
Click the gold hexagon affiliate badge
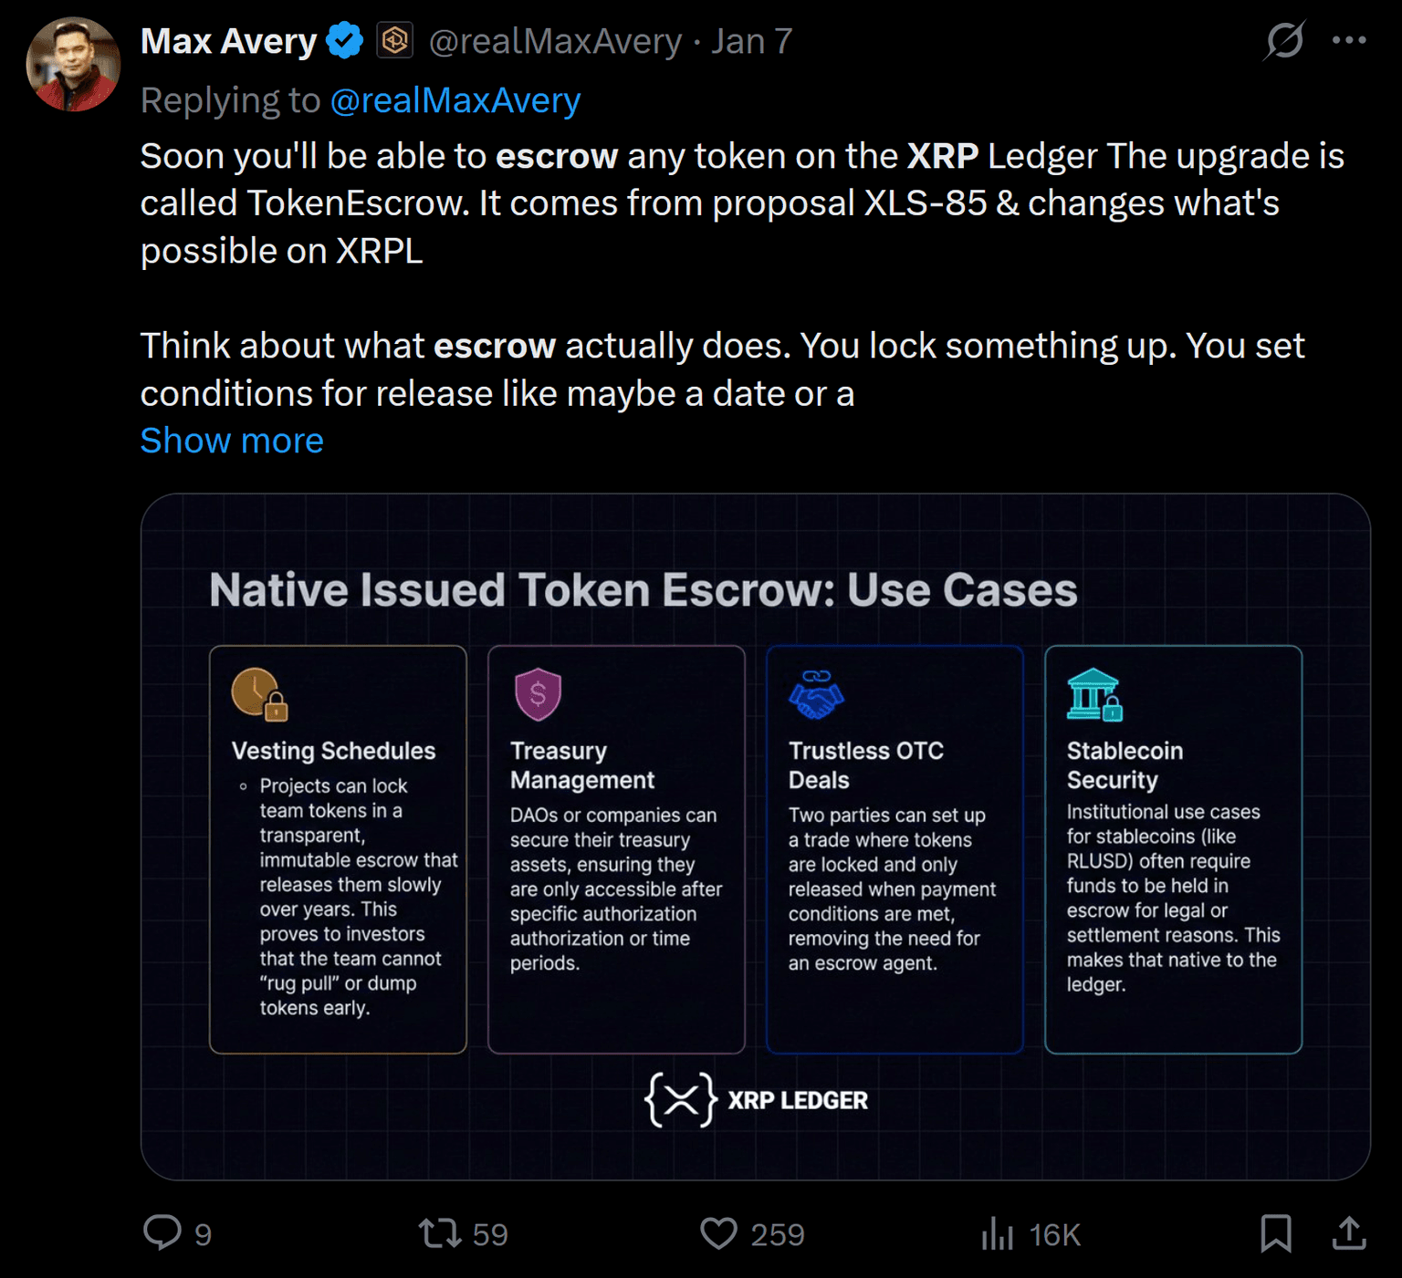coord(395,41)
